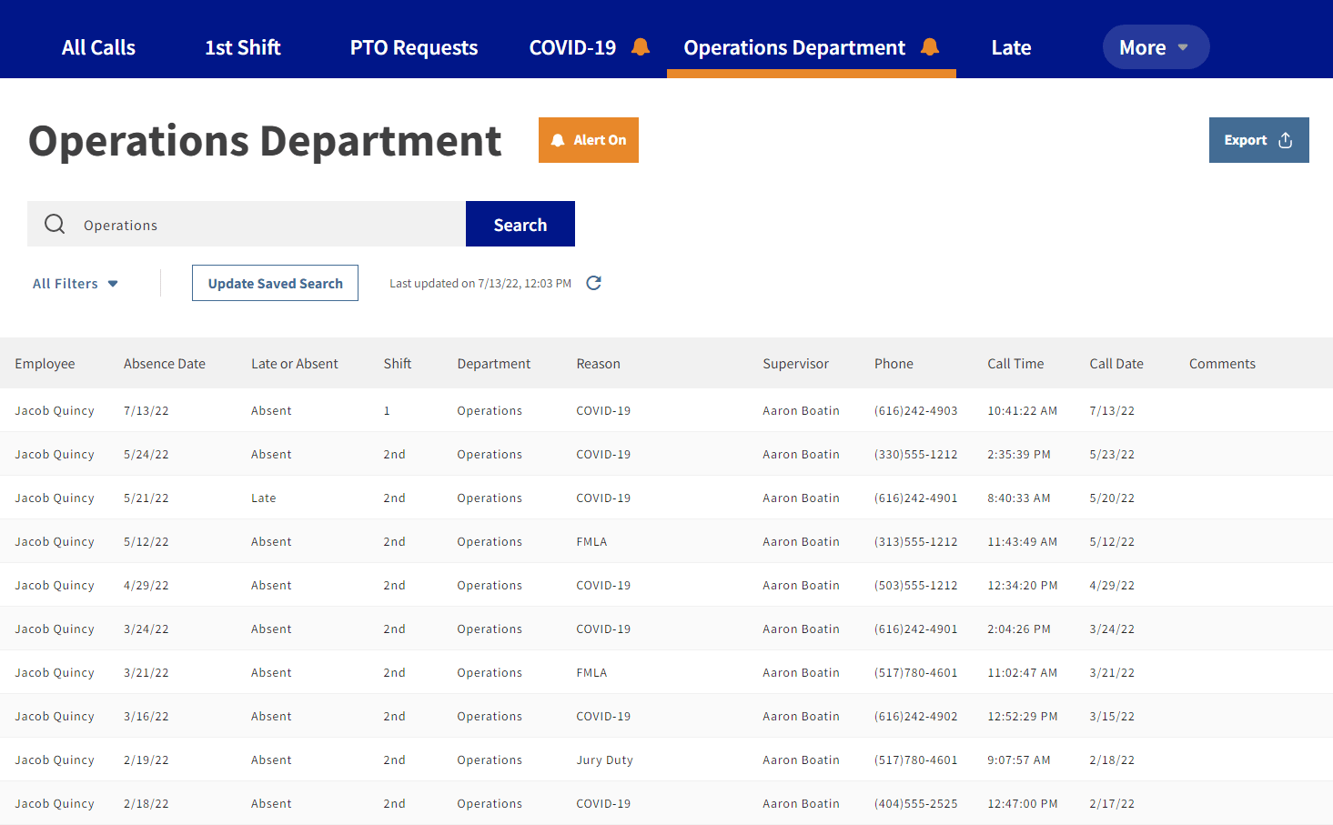1333x825 pixels.
Task: Click the Supervisor column header
Action: coord(795,364)
